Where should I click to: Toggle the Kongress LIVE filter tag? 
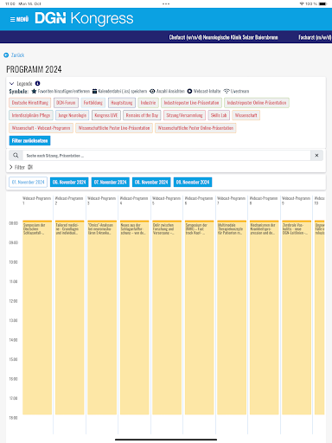click(106, 115)
